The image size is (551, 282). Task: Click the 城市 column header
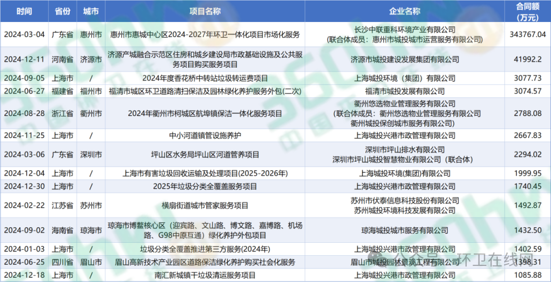(x=91, y=11)
